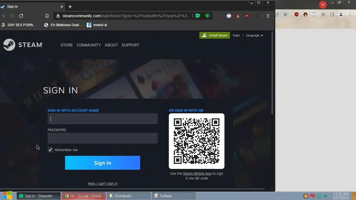
Task: Click the blue Sign in button
Action: [x=103, y=163]
